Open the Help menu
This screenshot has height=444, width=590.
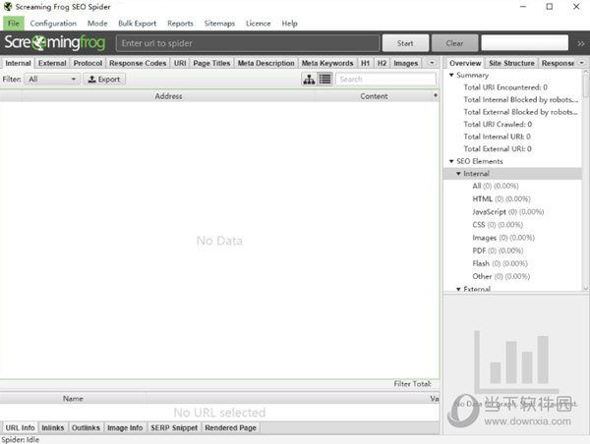[x=289, y=24]
